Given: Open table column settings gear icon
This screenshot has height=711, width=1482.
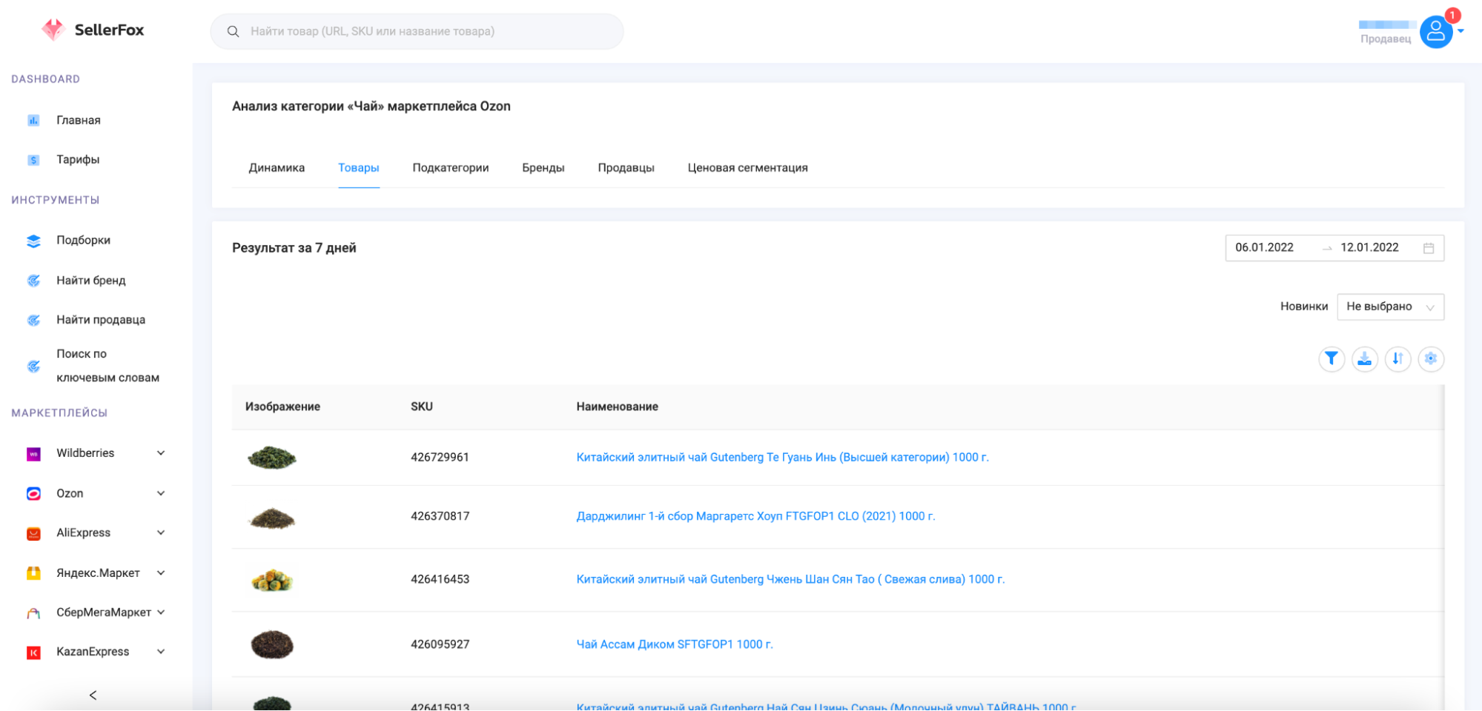Looking at the screenshot, I should tap(1431, 359).
